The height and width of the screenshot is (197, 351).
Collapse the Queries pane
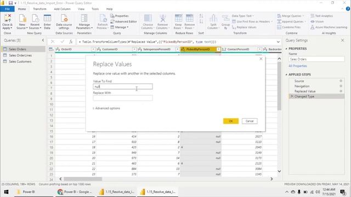[43, 40]
